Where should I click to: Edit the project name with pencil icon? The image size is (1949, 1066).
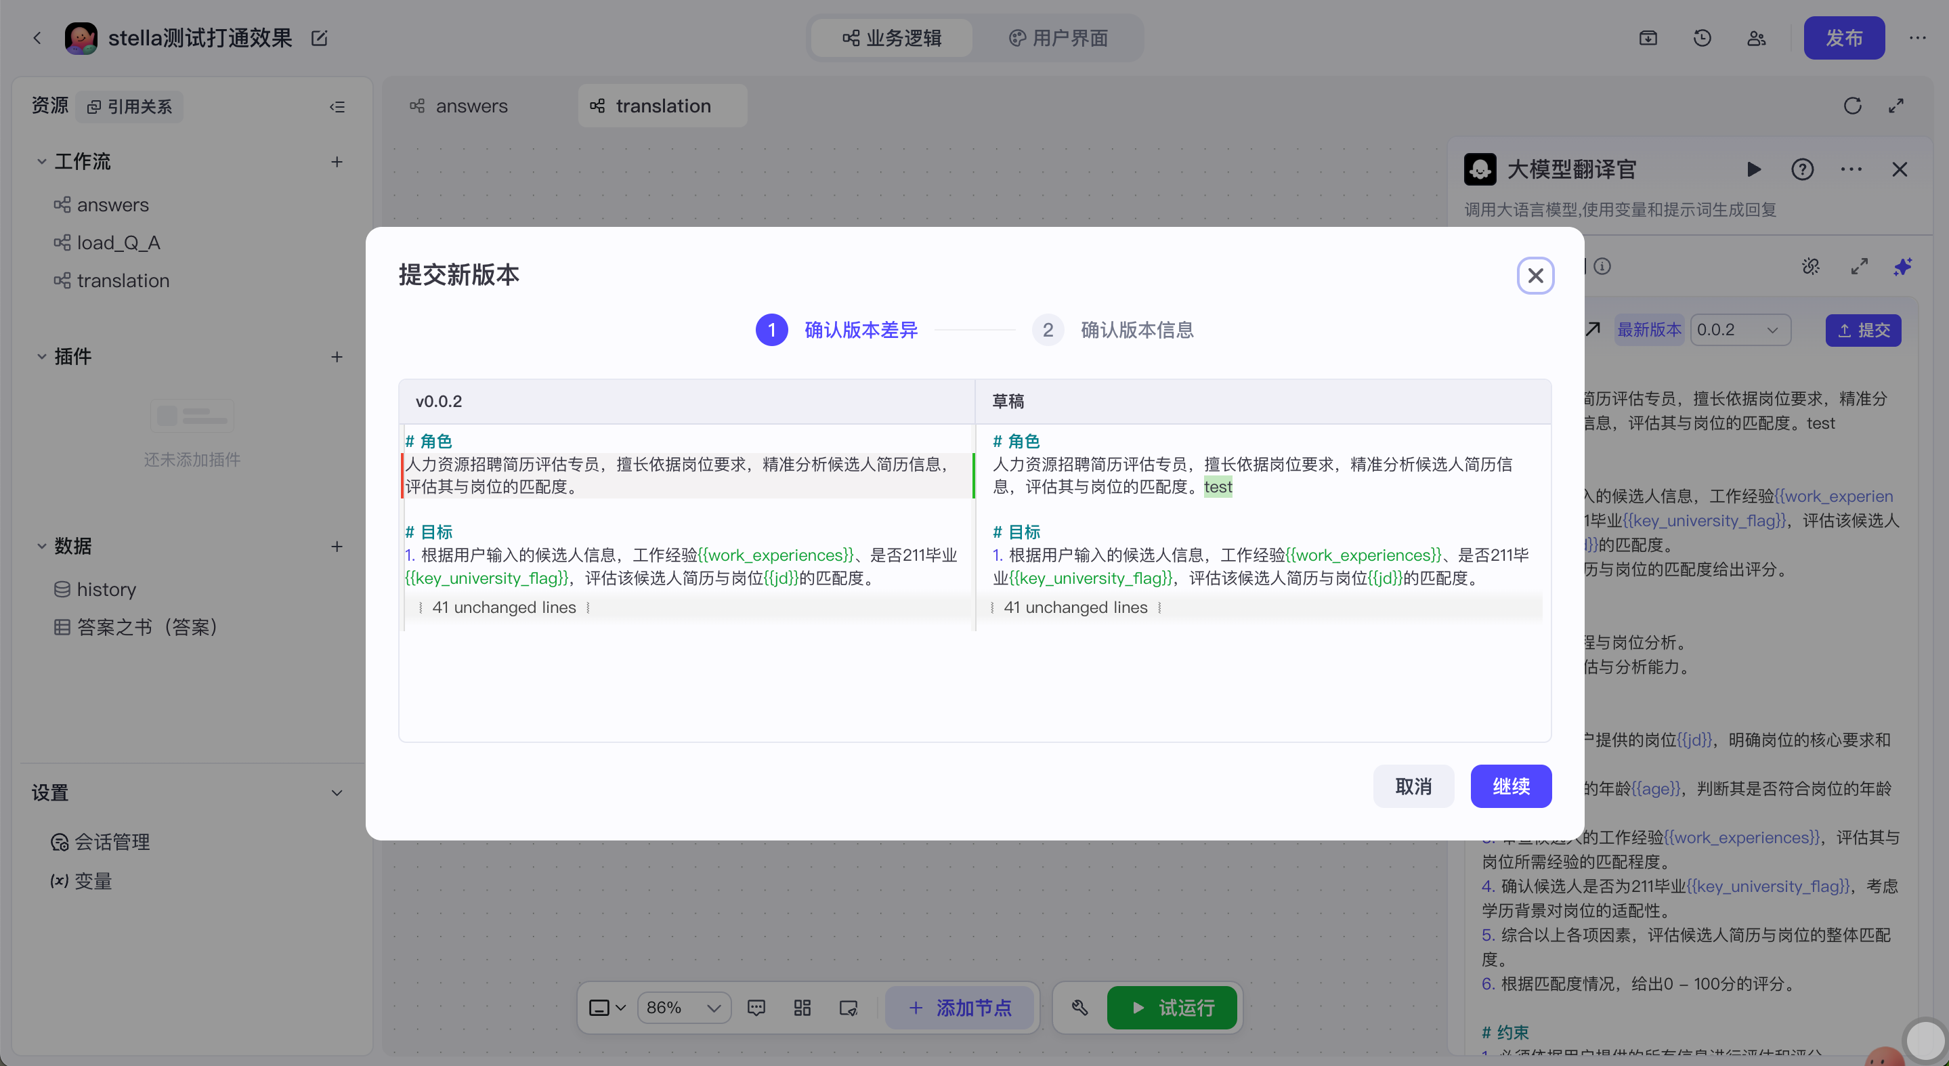[319, 38]
